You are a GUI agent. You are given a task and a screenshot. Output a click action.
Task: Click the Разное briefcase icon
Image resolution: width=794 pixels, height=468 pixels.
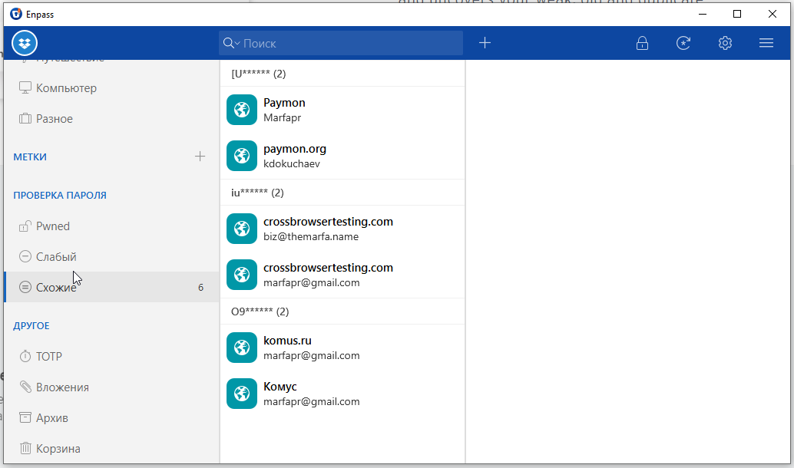tap(25, 119)
